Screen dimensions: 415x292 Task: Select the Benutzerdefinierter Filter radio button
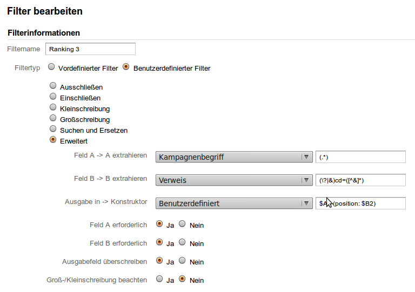[126, 67]
